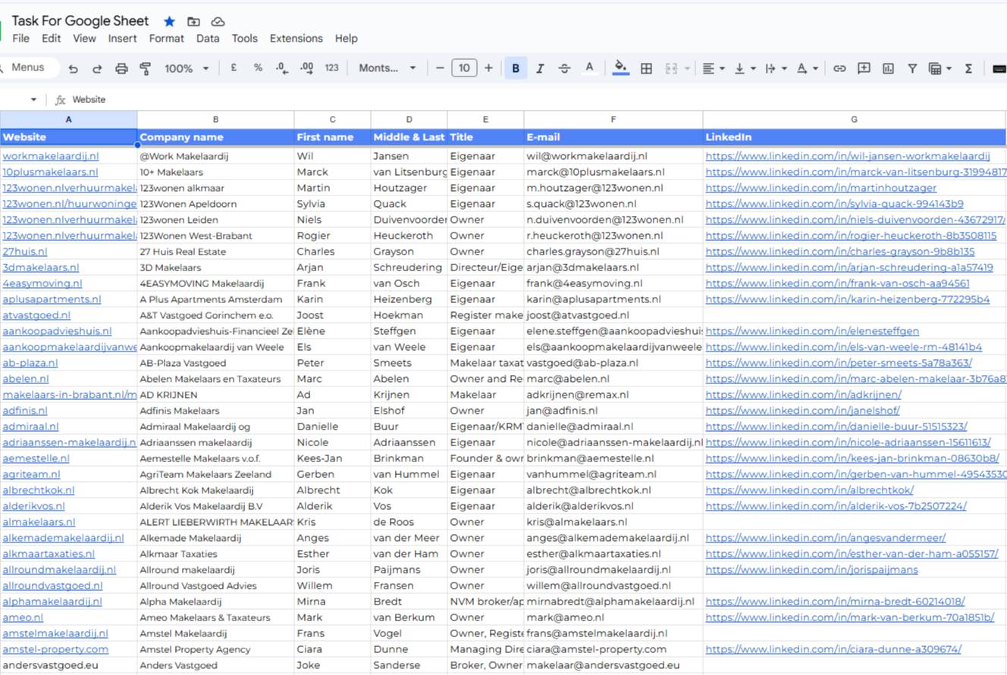This screenshot has width=1007, height=675.
Task: Open the File menu
Action: [21, 39]
